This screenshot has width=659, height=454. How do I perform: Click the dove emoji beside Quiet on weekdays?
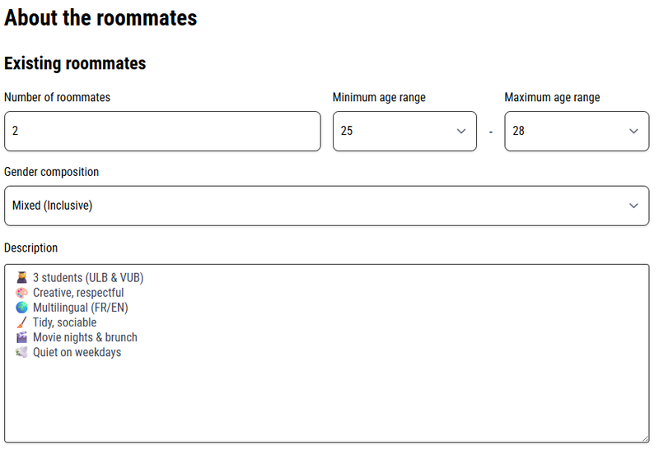pyautogui.click(x=22, y=353)
